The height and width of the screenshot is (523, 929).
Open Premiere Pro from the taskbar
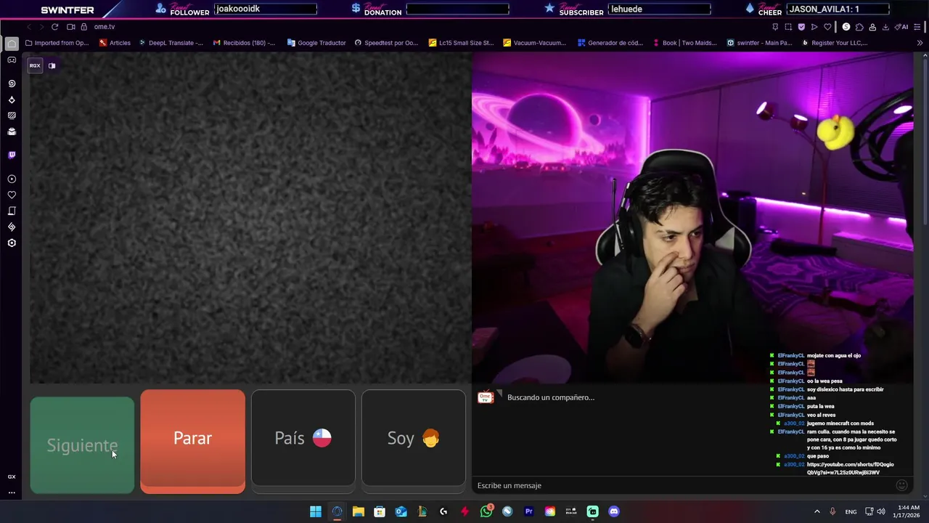point(528,511)
